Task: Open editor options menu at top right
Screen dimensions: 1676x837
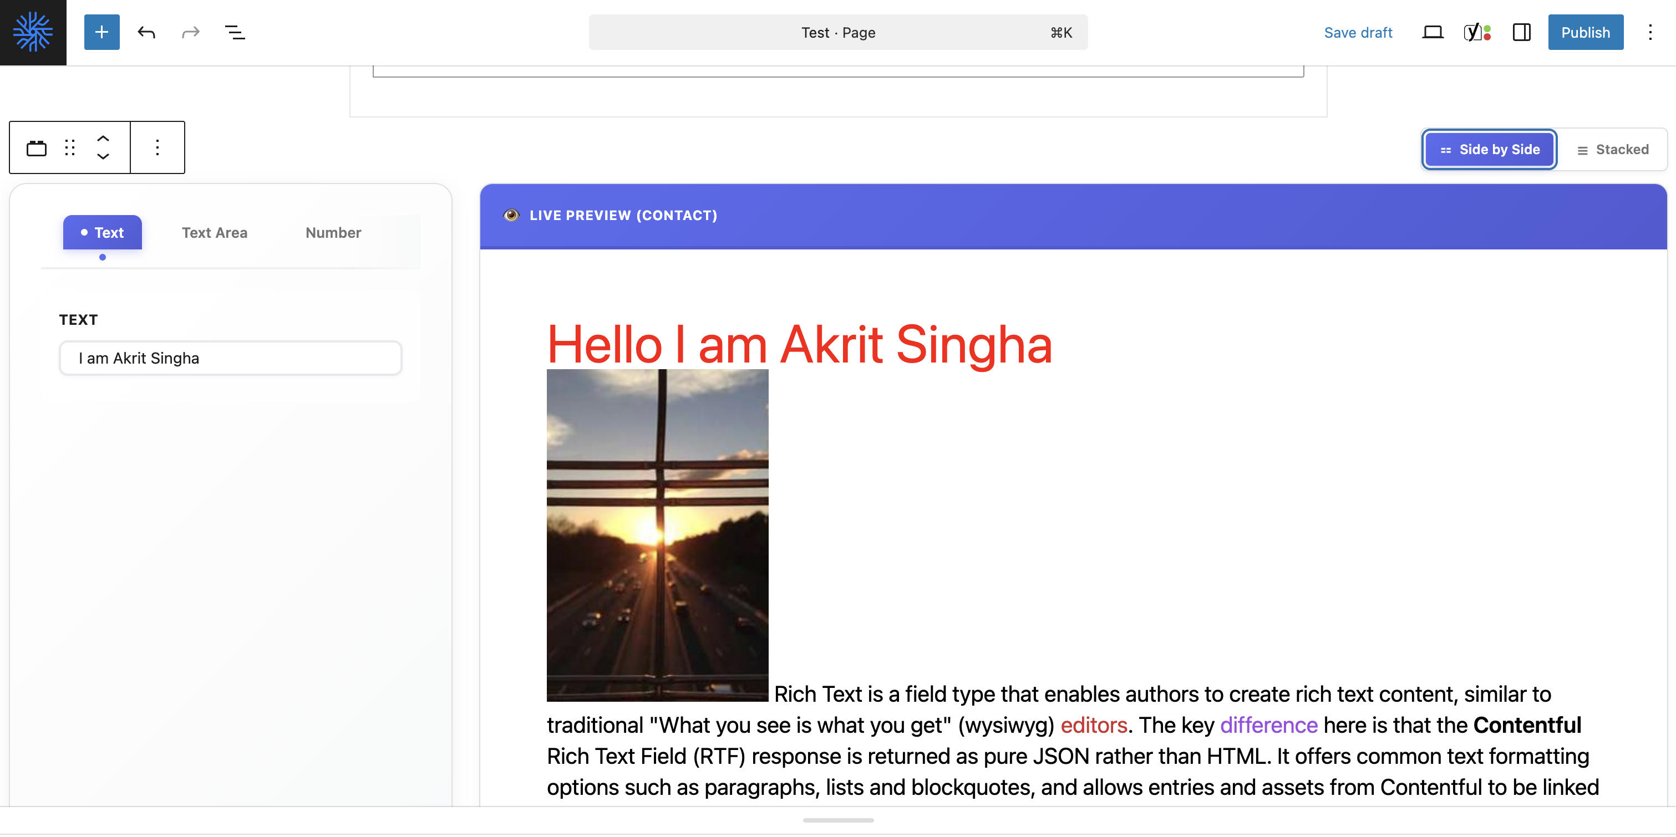Action: point(1649,32)
